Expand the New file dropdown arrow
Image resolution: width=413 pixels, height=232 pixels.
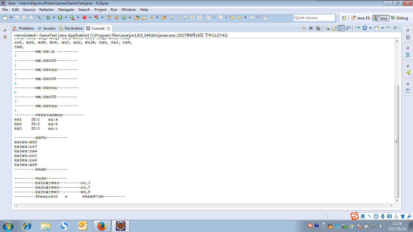click(11, 18)
